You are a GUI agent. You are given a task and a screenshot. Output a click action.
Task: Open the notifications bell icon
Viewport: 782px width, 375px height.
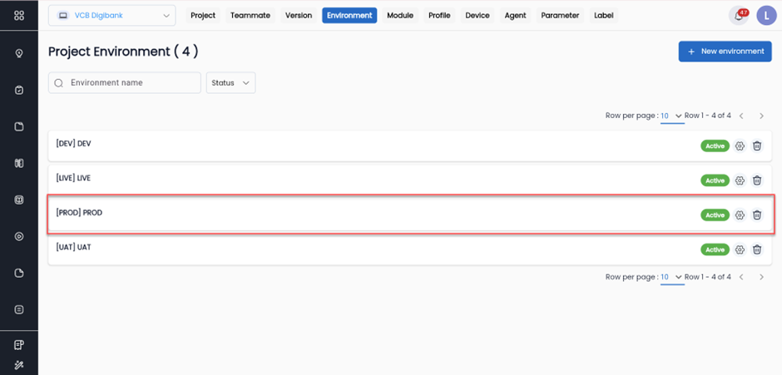738,16
